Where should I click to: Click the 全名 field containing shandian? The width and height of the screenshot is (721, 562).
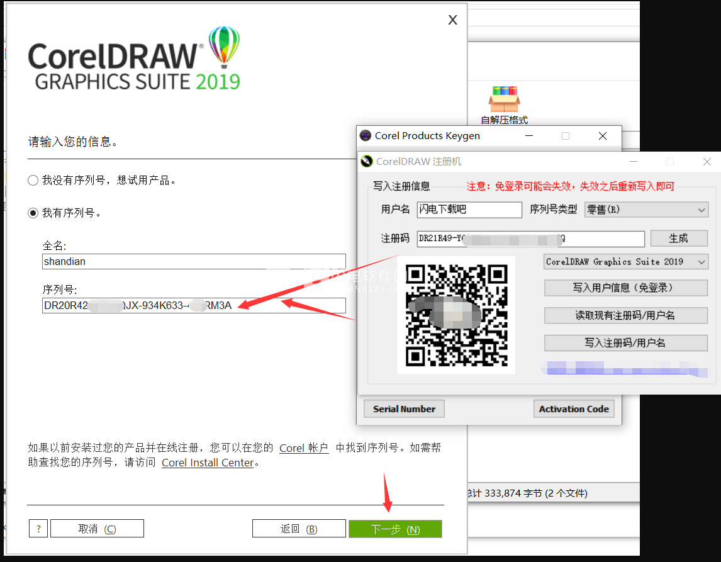click(194, 261)
